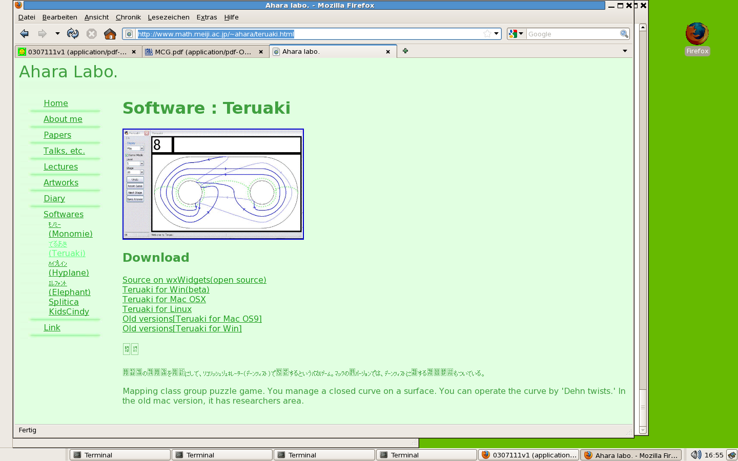Click the Reload page icon

pyautogui.click(x=73, y=34)
